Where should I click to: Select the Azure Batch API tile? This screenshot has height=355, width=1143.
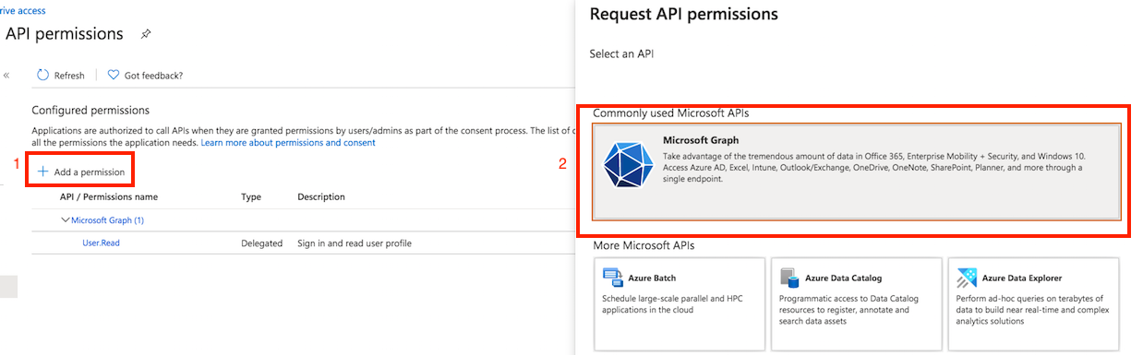click(680, 304)
